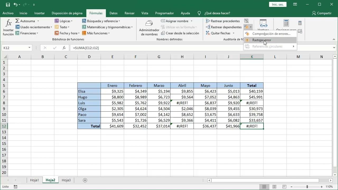Open the Ventana de inspección

(263, 25)
